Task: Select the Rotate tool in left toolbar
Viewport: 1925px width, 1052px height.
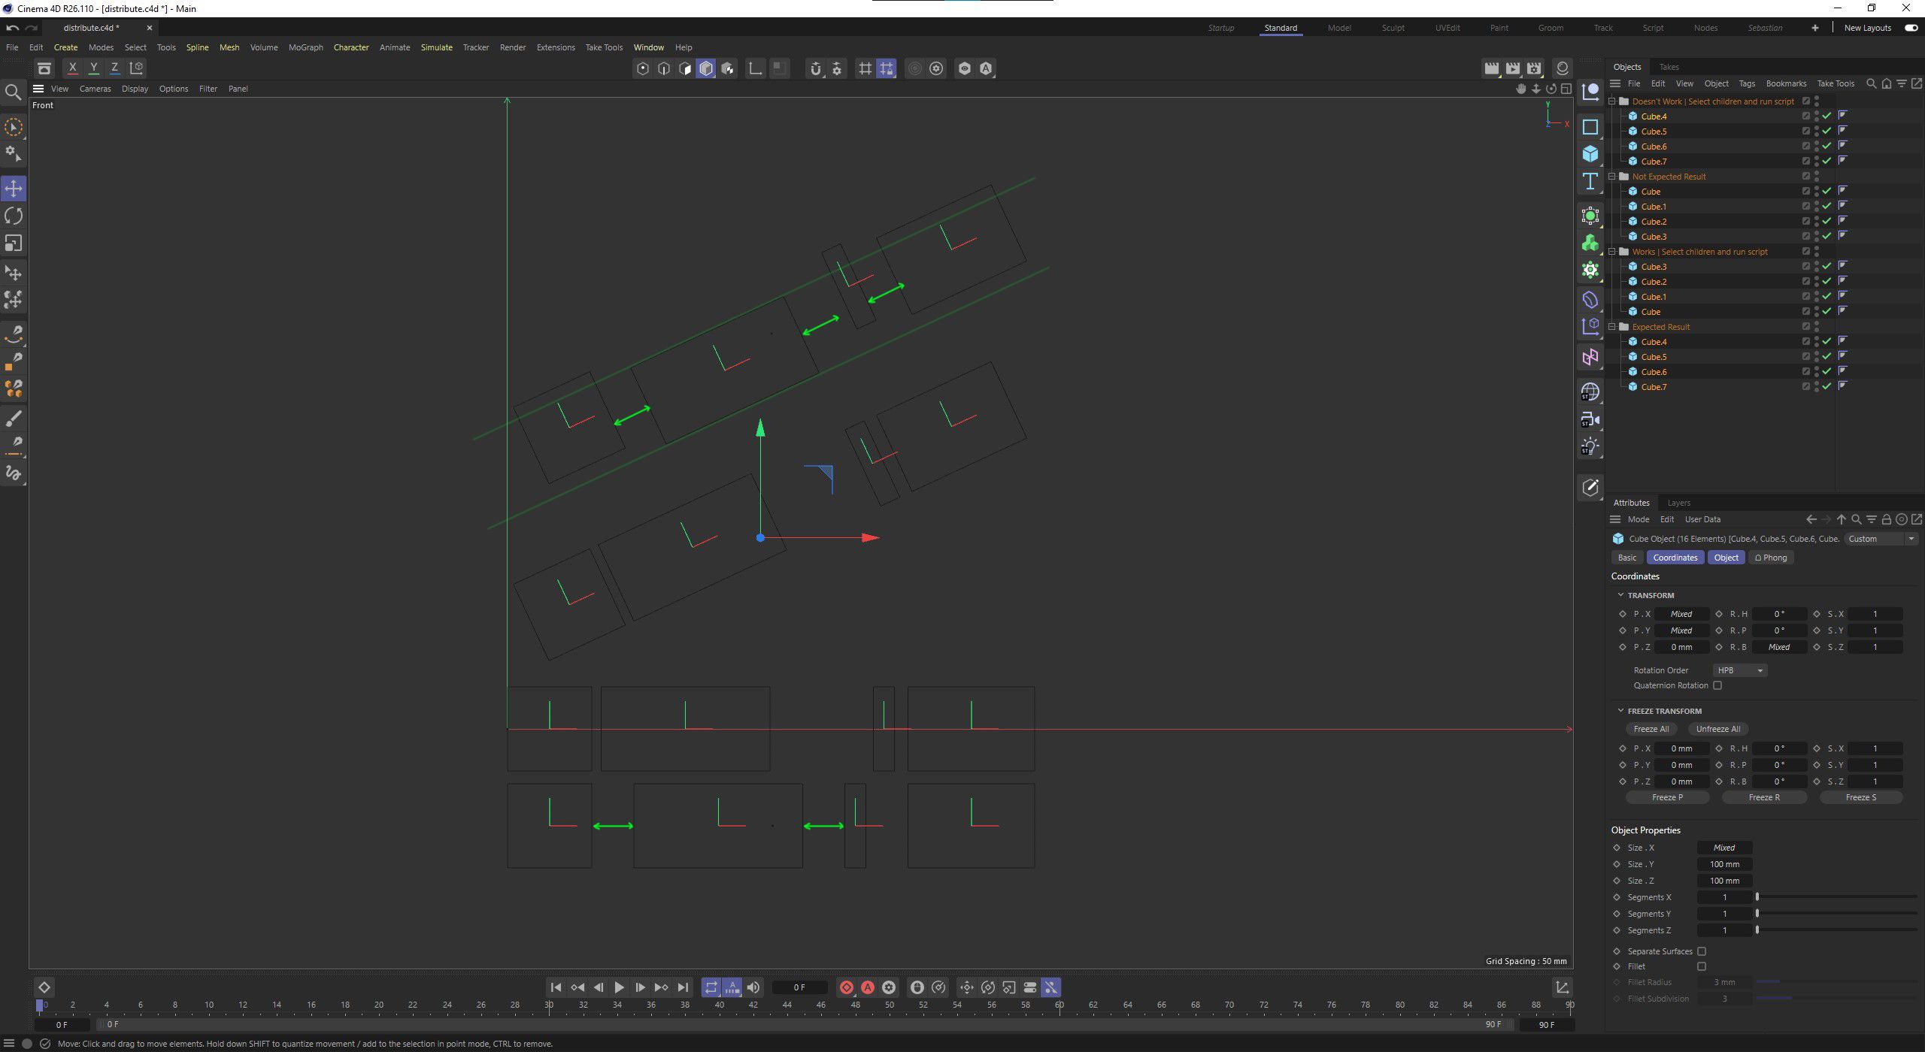Action: pos(14,216)
